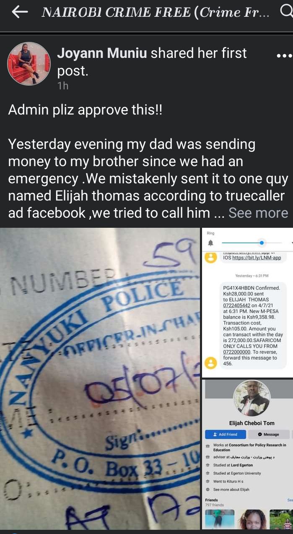Tap the back arrow icon
This screenshot has width=293, height=534.
pyautogui.click(x=20, y=13)
